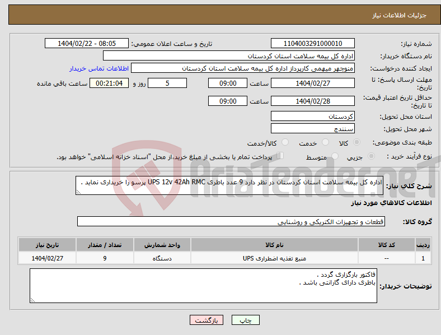Screen dimensions: 441x335
Task: Click the price validity date 1404/02/28 field
Action: point(312,101)
